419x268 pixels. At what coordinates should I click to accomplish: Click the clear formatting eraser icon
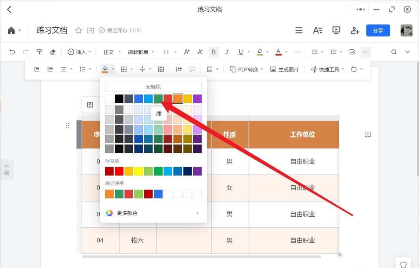coord(53,52)
